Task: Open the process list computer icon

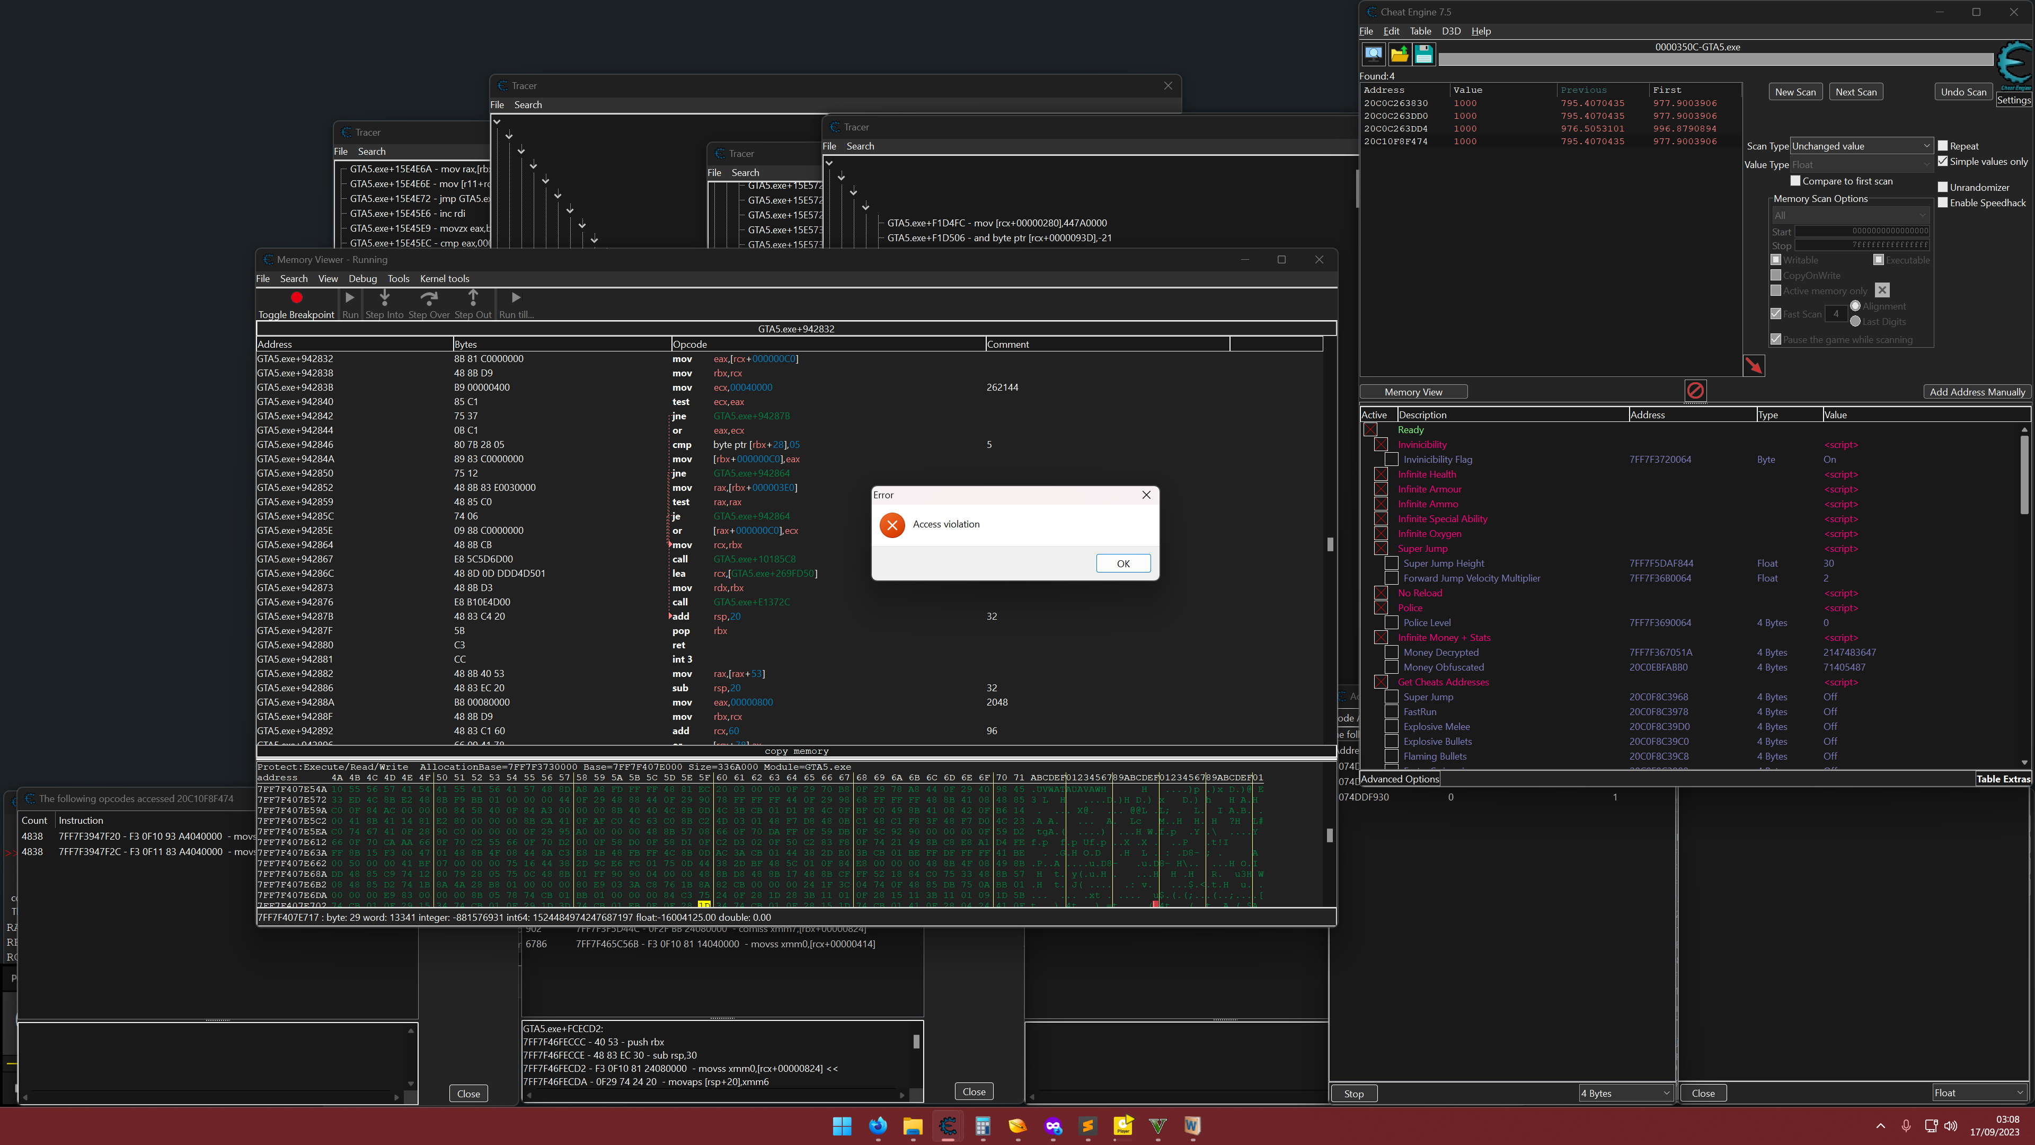Action: click(1374, 54)
